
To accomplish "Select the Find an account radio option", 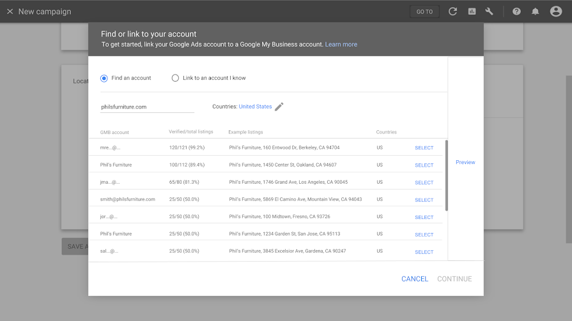I will [104, 78].
